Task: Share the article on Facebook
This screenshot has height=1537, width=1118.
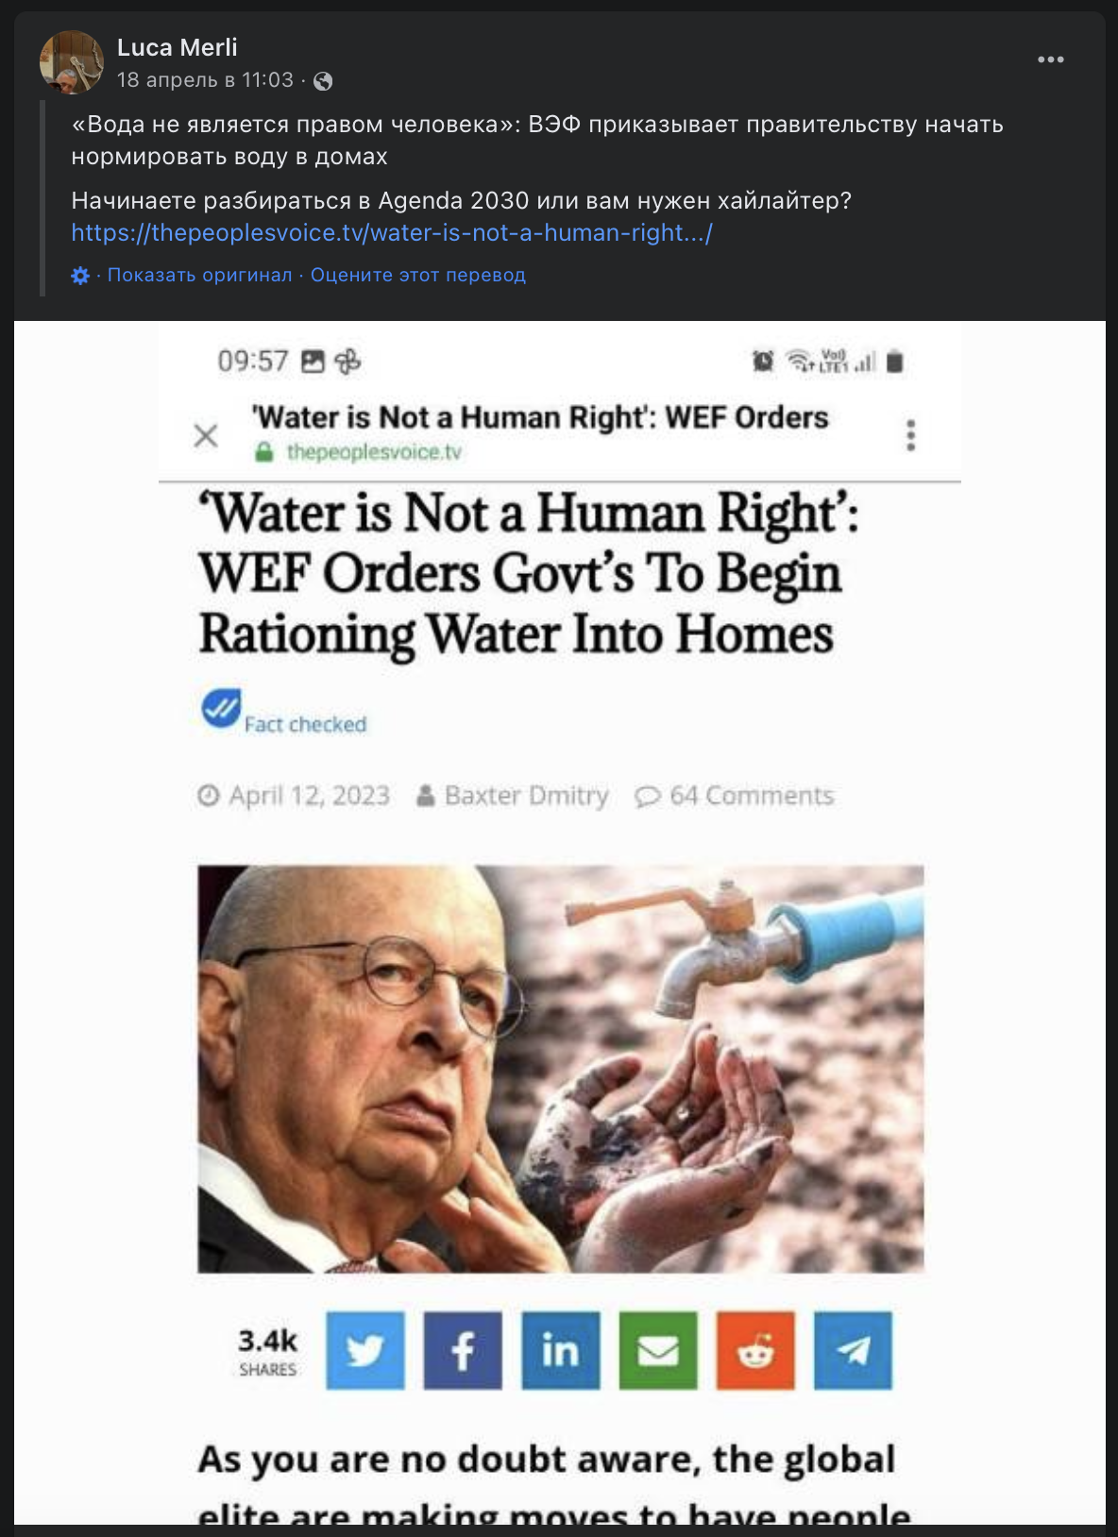Action: point(463,1350)
